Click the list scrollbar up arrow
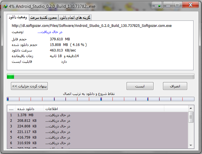202x154 pixels. point(191,109)
